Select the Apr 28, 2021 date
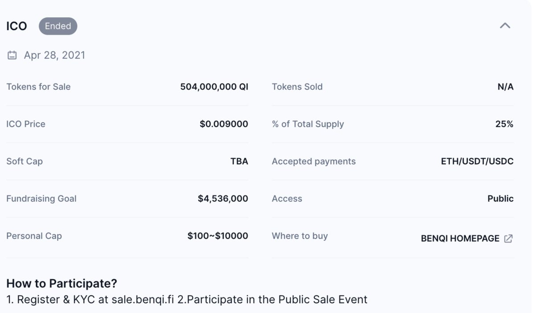The image size is (535, 313). (x=54, y=56)
